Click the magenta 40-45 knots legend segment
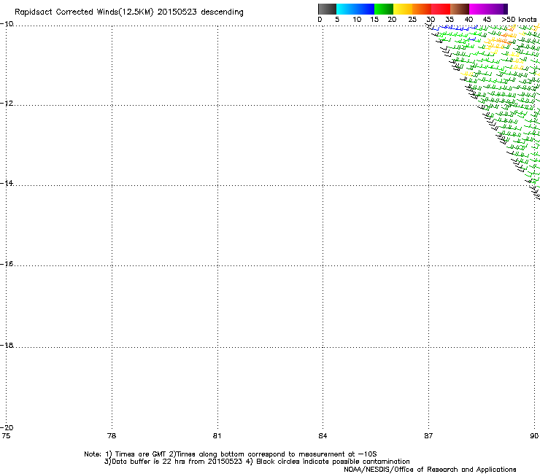 coord(479,9)
